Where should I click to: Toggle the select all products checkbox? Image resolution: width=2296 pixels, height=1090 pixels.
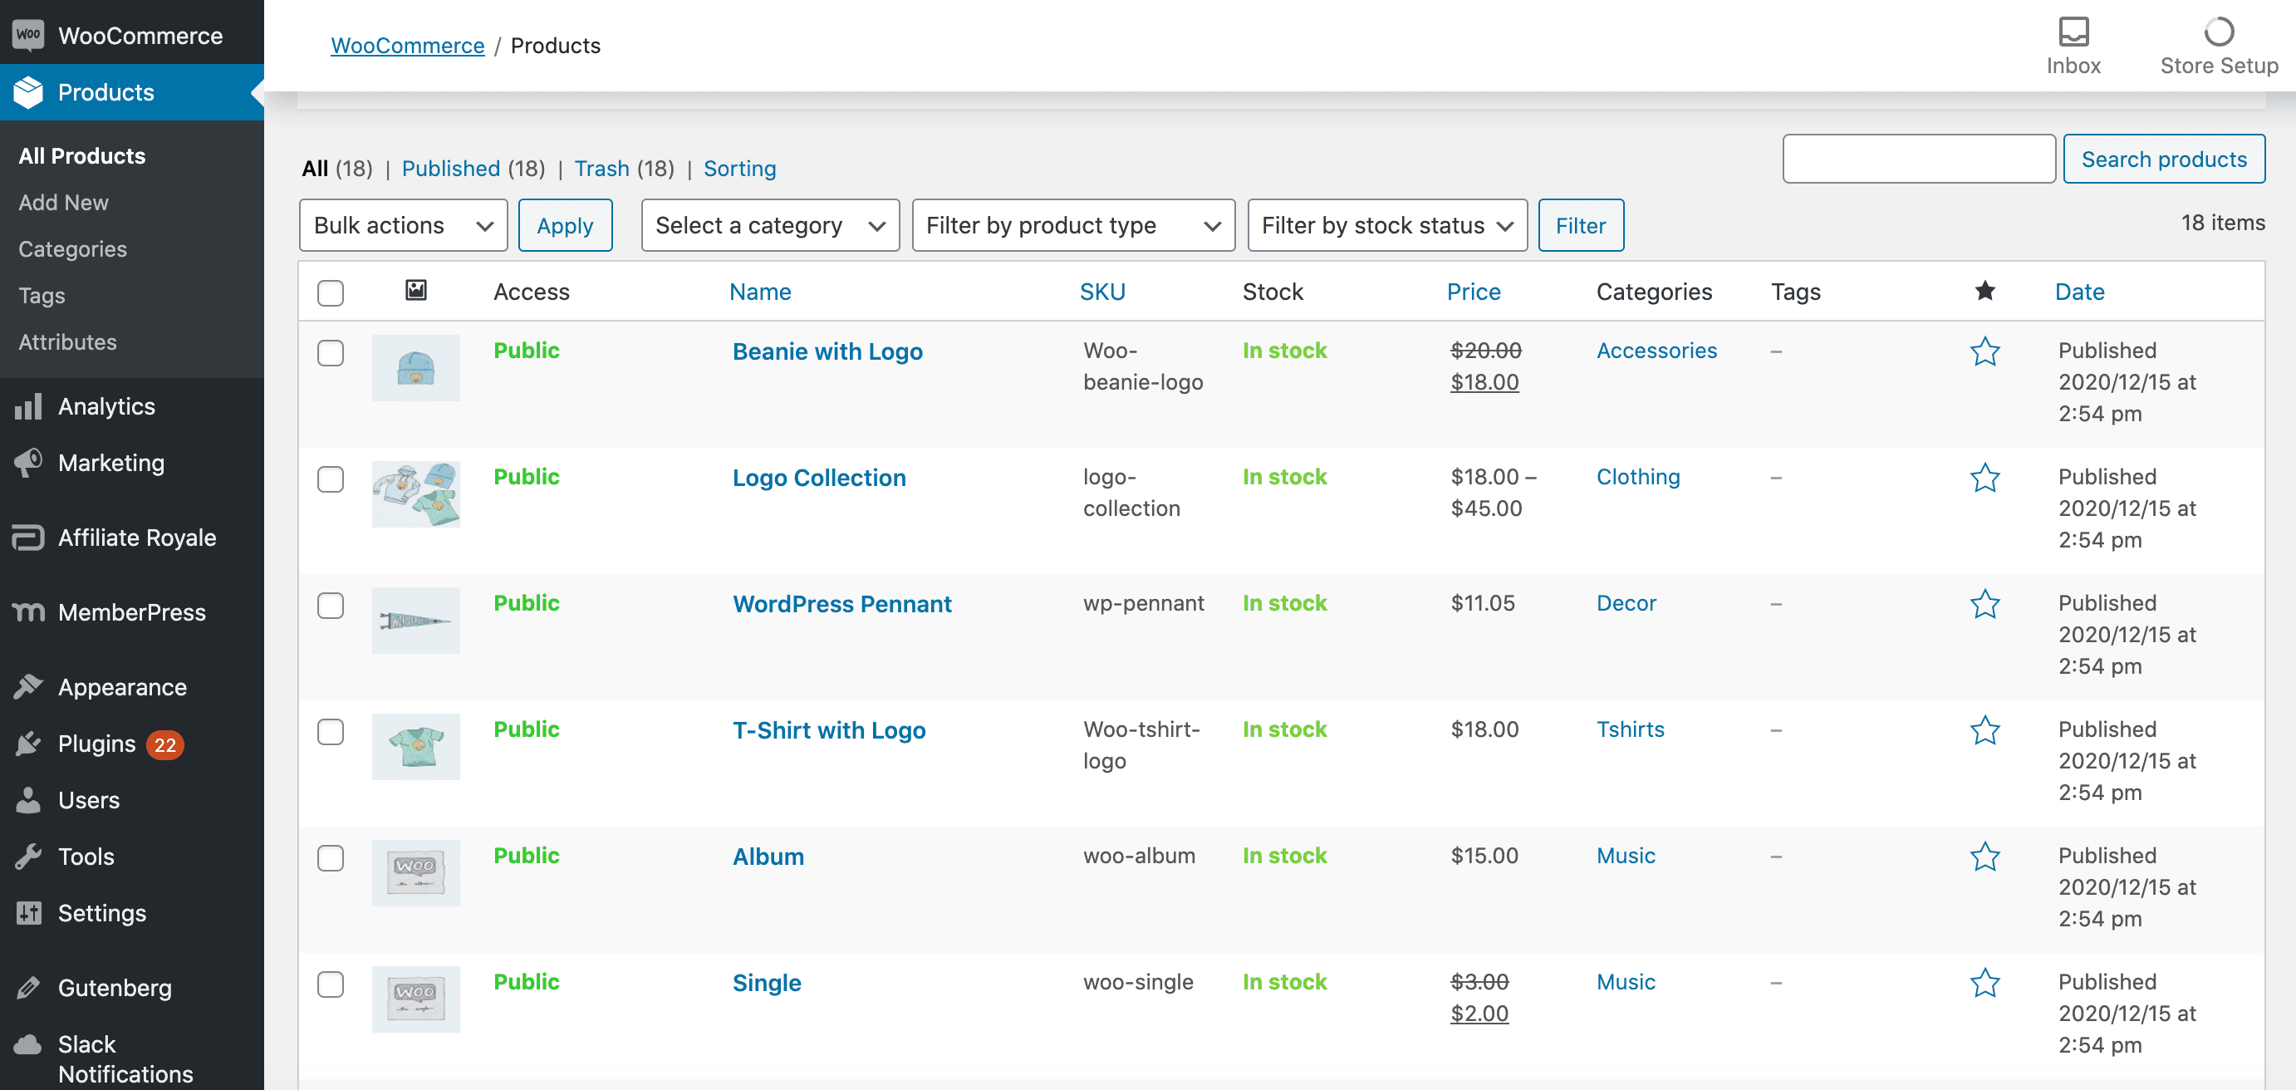[x=331, y=292]
